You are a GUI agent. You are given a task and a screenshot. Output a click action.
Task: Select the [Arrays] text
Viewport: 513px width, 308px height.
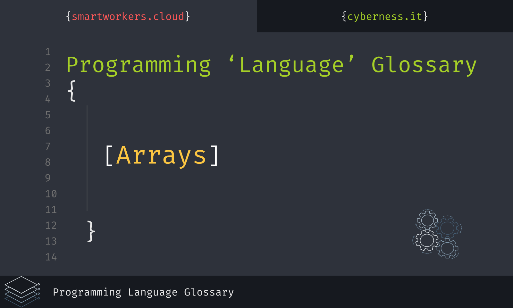point(162,156)
